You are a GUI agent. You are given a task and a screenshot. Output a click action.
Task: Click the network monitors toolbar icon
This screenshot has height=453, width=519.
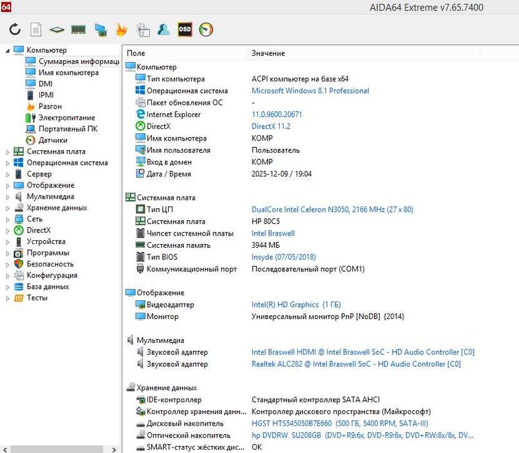click(100, 30)
